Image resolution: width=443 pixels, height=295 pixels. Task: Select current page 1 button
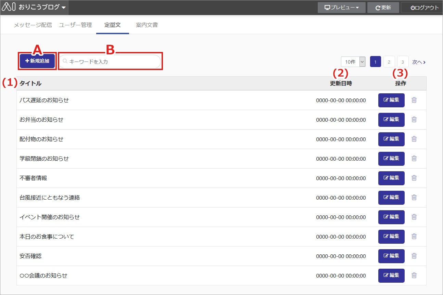(376, 62)
